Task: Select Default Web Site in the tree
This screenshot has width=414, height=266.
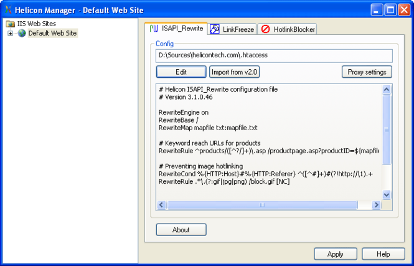Action: click(x=52, y=33)
